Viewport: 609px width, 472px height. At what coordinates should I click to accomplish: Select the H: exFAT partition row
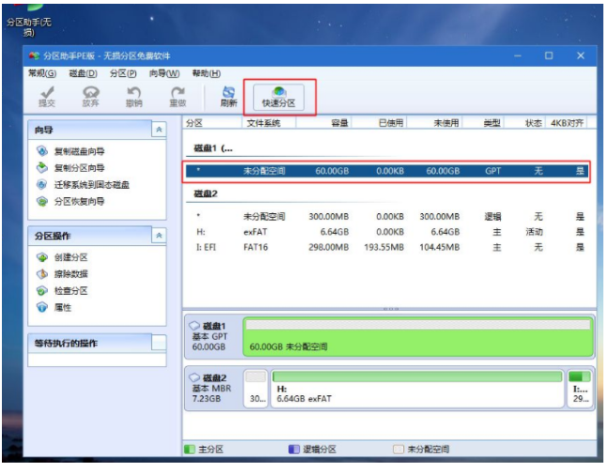pos(389,232)
